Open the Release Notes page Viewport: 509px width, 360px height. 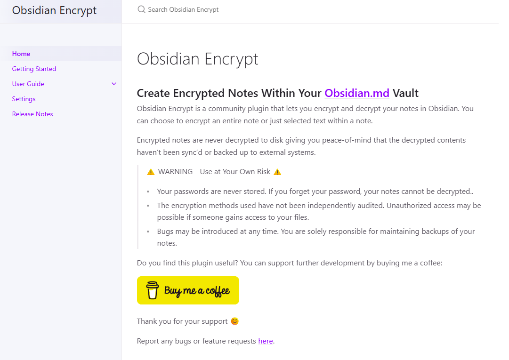pos(32,114)
